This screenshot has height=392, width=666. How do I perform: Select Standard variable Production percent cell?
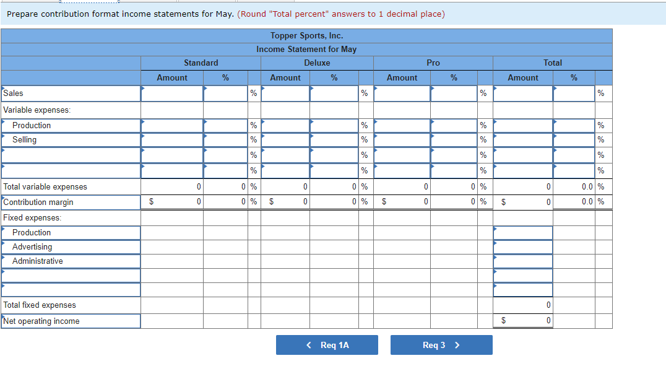(225, 126)
